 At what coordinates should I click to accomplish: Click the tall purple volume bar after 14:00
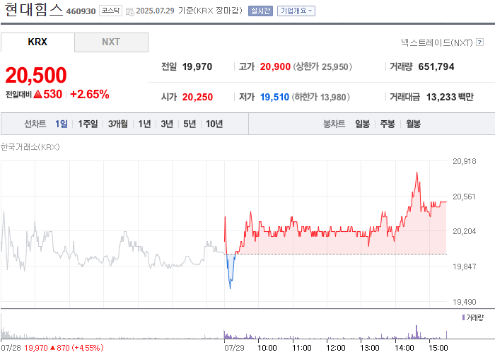tap(417, 332)
